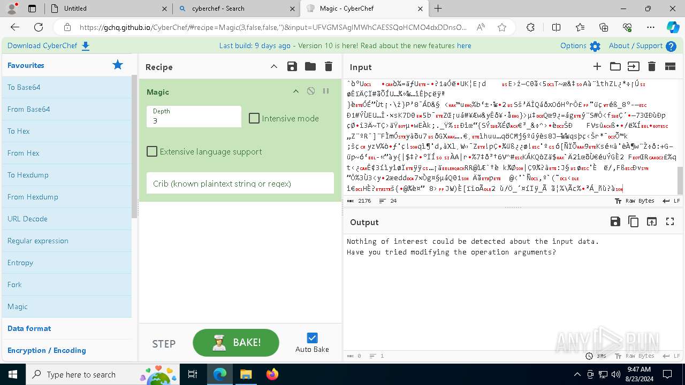Open input Raw Bytes encoding selector

pyautogui.click(x=634, y=201)
